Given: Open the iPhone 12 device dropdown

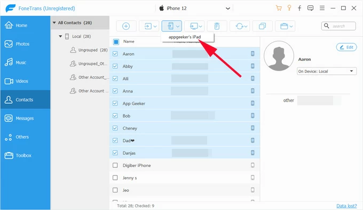Looking at the screenshot, I should click(194, 9).
